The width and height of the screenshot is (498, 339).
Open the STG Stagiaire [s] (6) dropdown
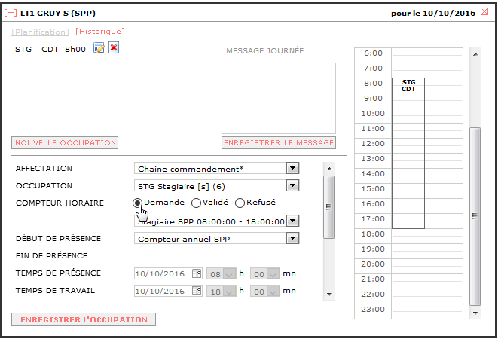click(x=292, y=185)
